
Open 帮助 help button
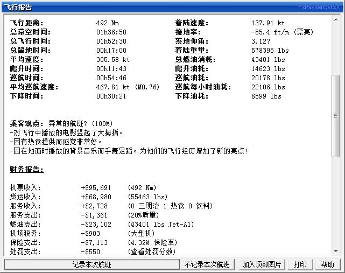point(327,264)
